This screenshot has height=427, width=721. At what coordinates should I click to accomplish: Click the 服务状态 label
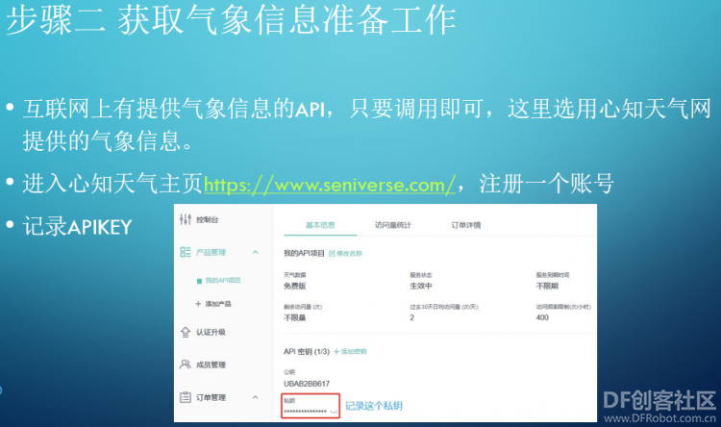(421, 275)
